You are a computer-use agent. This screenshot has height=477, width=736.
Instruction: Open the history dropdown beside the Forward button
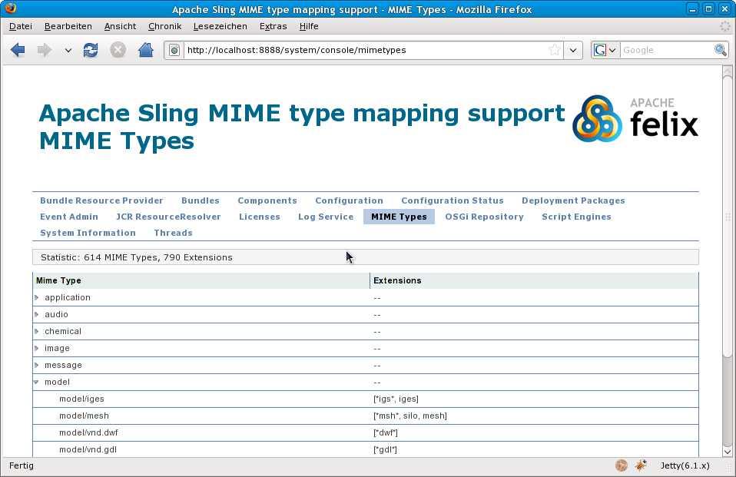click(68, 50)
